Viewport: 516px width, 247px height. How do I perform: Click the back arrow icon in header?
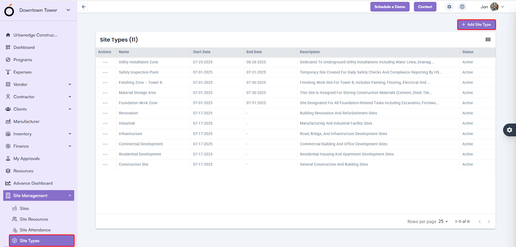(x=84, y=7)
